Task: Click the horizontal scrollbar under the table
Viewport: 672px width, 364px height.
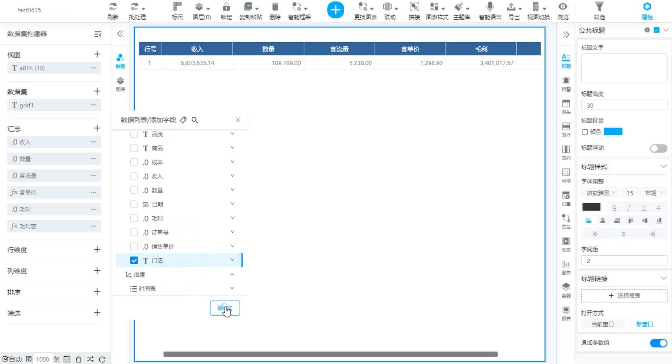Action: (x=330, y=354)
